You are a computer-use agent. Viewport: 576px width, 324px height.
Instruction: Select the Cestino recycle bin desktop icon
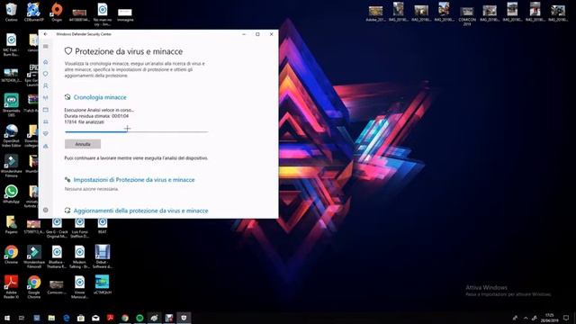tap(11, 12)
